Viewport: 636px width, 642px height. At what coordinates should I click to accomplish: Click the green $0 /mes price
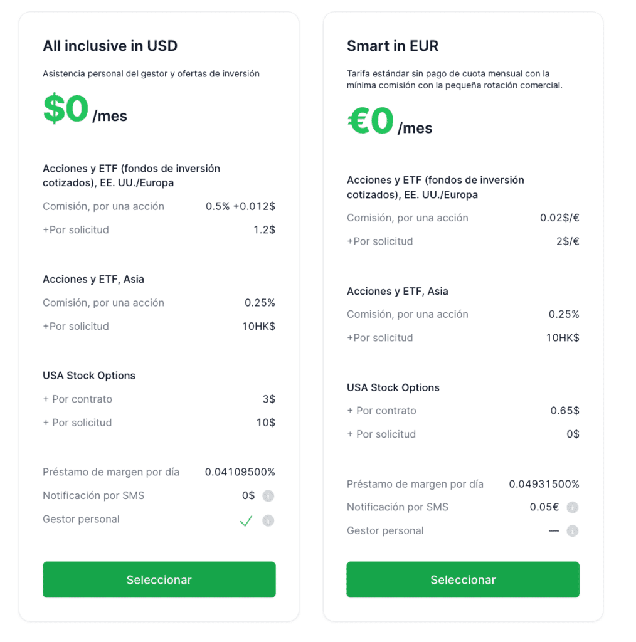coord(85,110)
